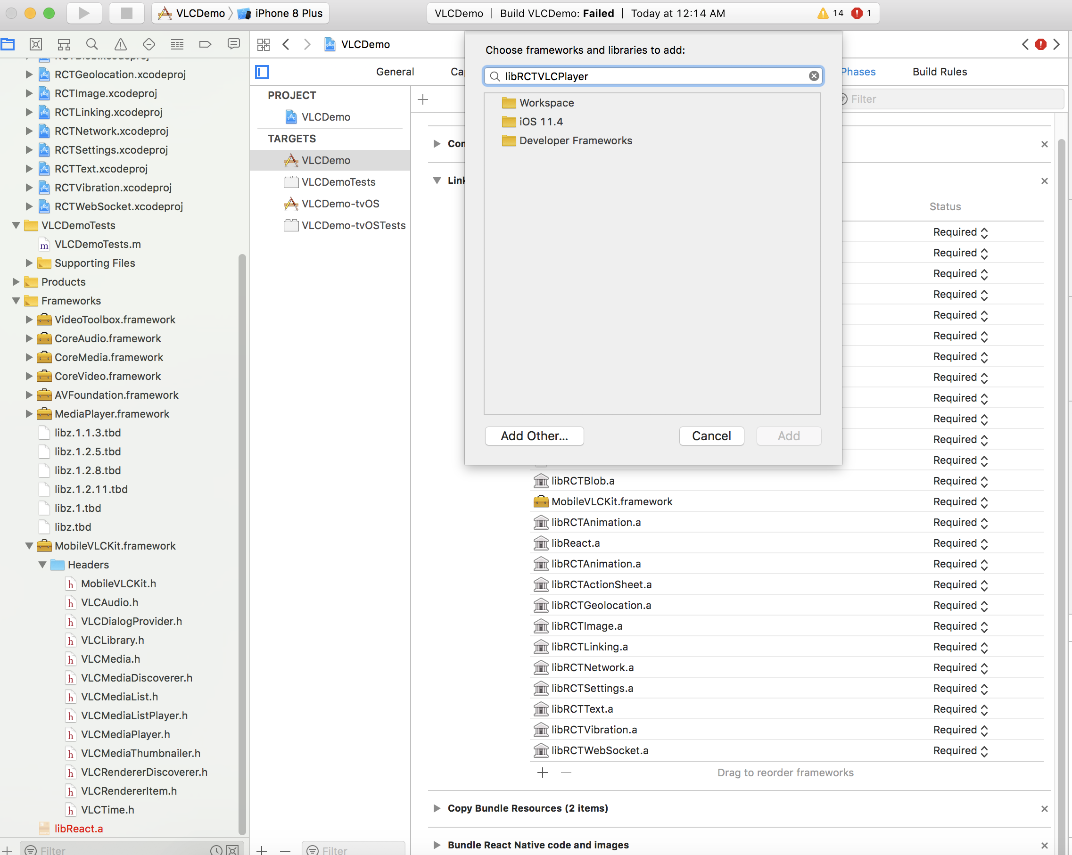1072x855 pixels.
Task: Open the Breakpoint navigator flag icon
Action: (206, 44)
